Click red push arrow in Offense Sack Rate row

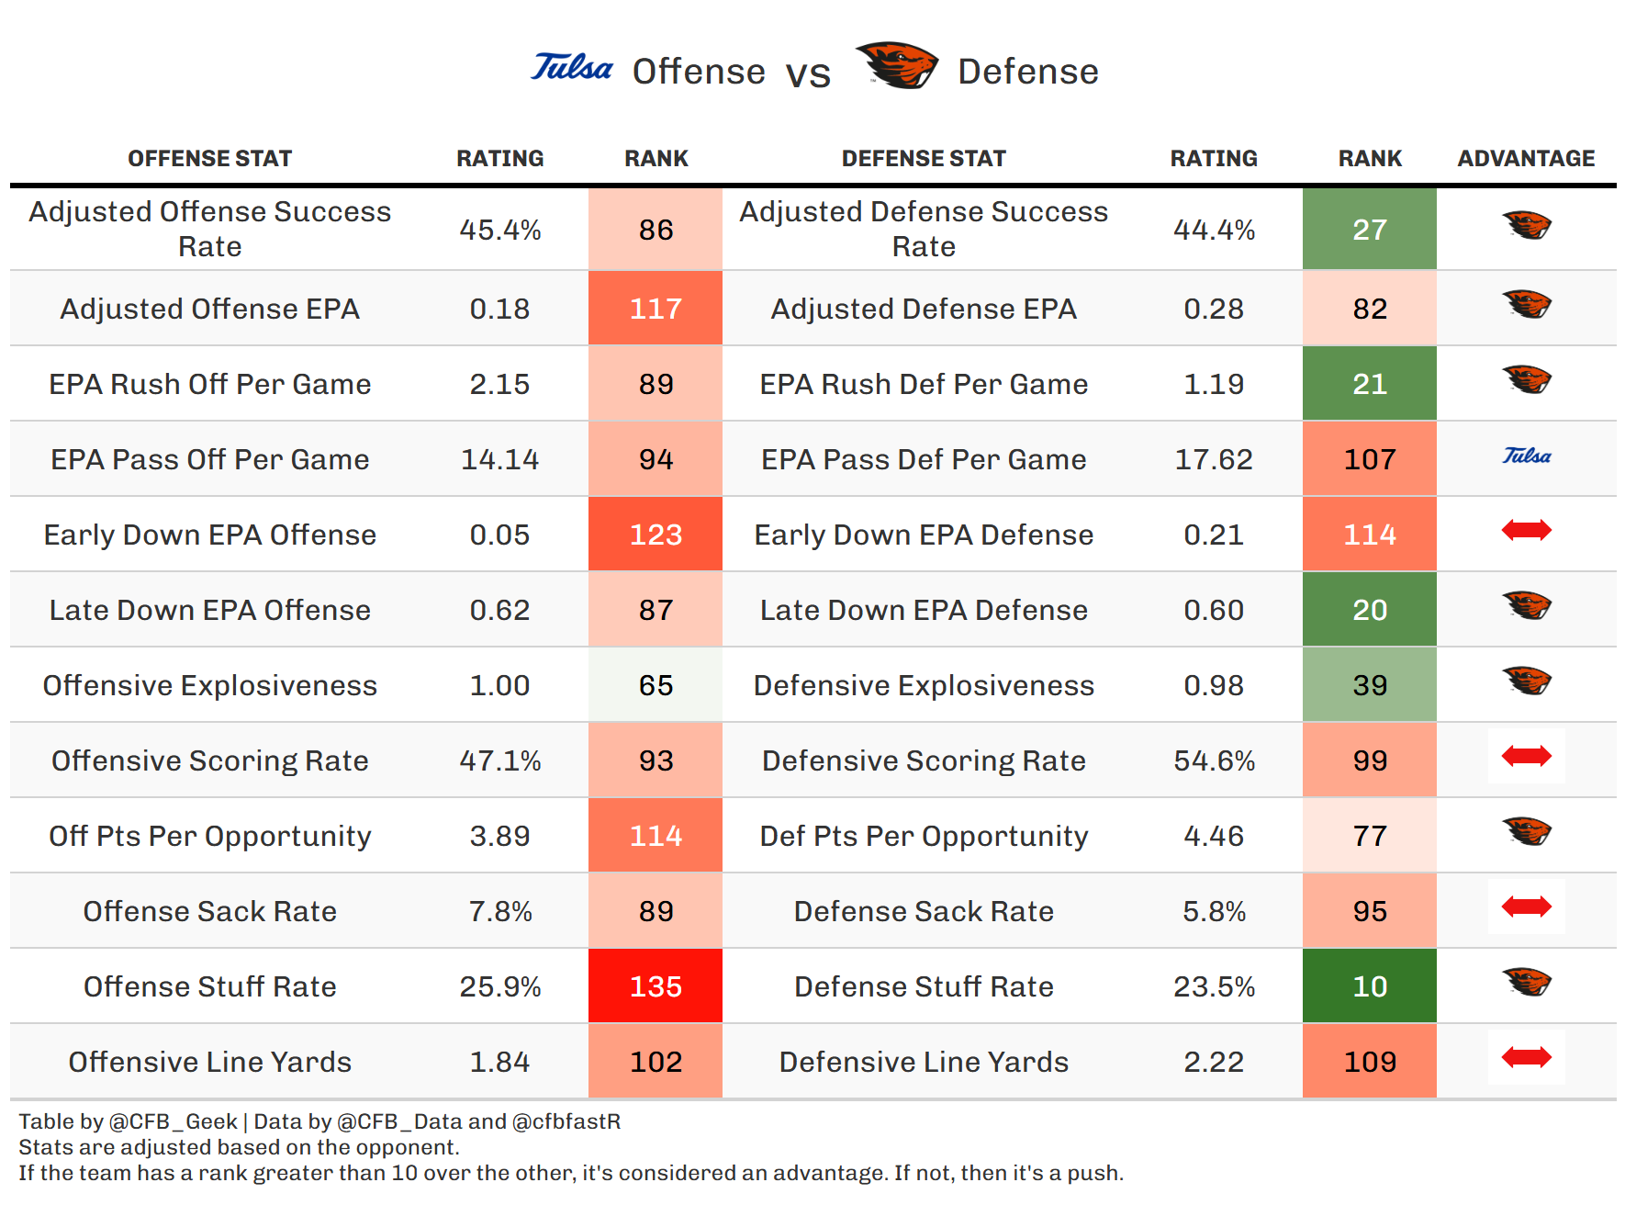tap(1526, 907)
